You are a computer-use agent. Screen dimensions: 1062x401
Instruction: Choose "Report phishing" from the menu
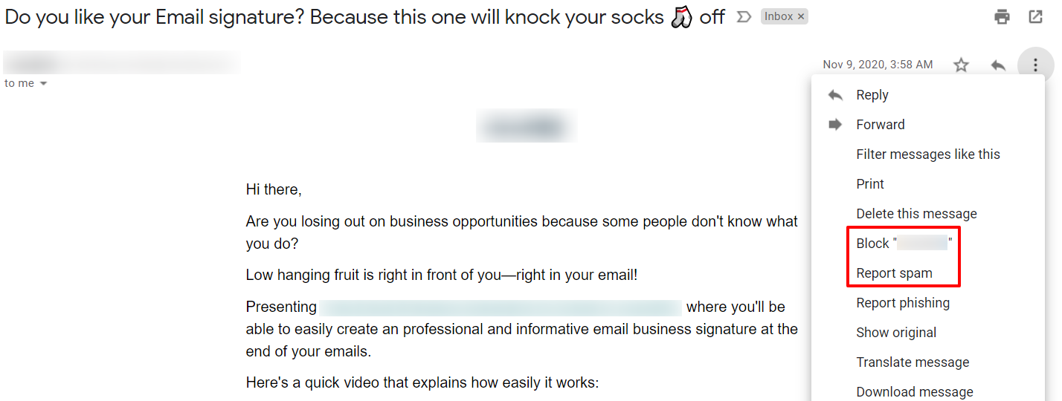pos(903,303)
